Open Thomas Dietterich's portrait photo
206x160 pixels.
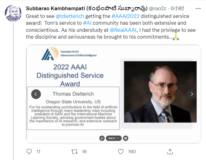pyautogui.click(x=160, y=91)
